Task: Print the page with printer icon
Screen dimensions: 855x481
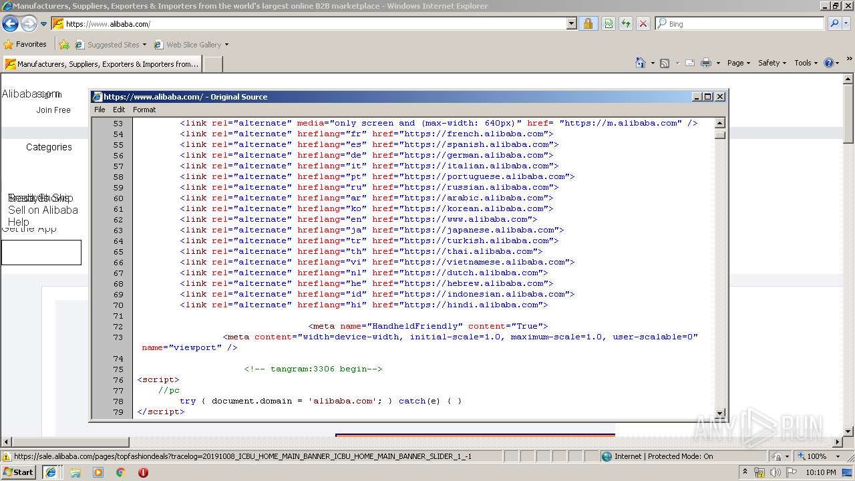Action: coord(706,63)
